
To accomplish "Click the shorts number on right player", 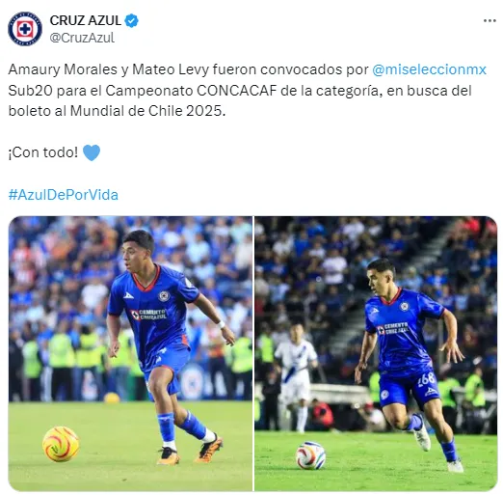I will (x=426, y=379).
